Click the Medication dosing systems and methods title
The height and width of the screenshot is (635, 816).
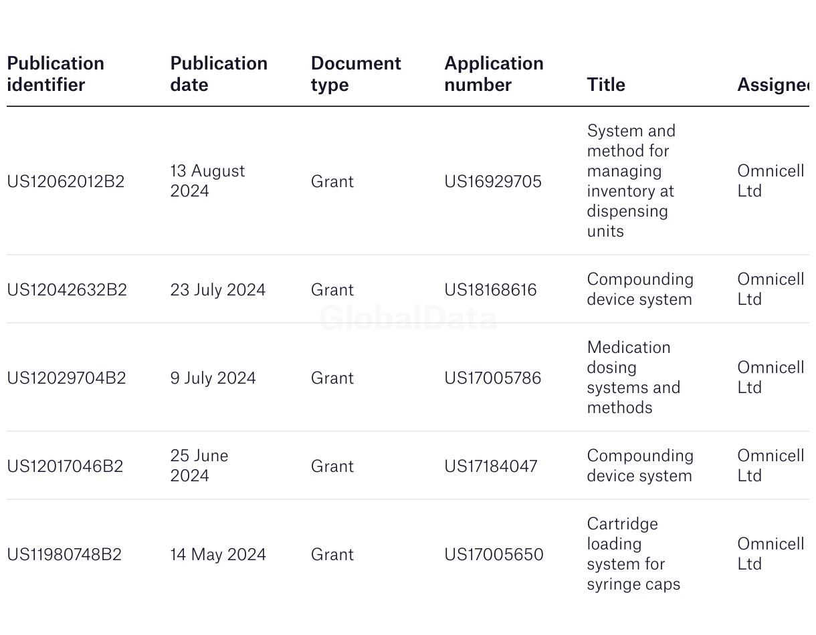[633, 377]
